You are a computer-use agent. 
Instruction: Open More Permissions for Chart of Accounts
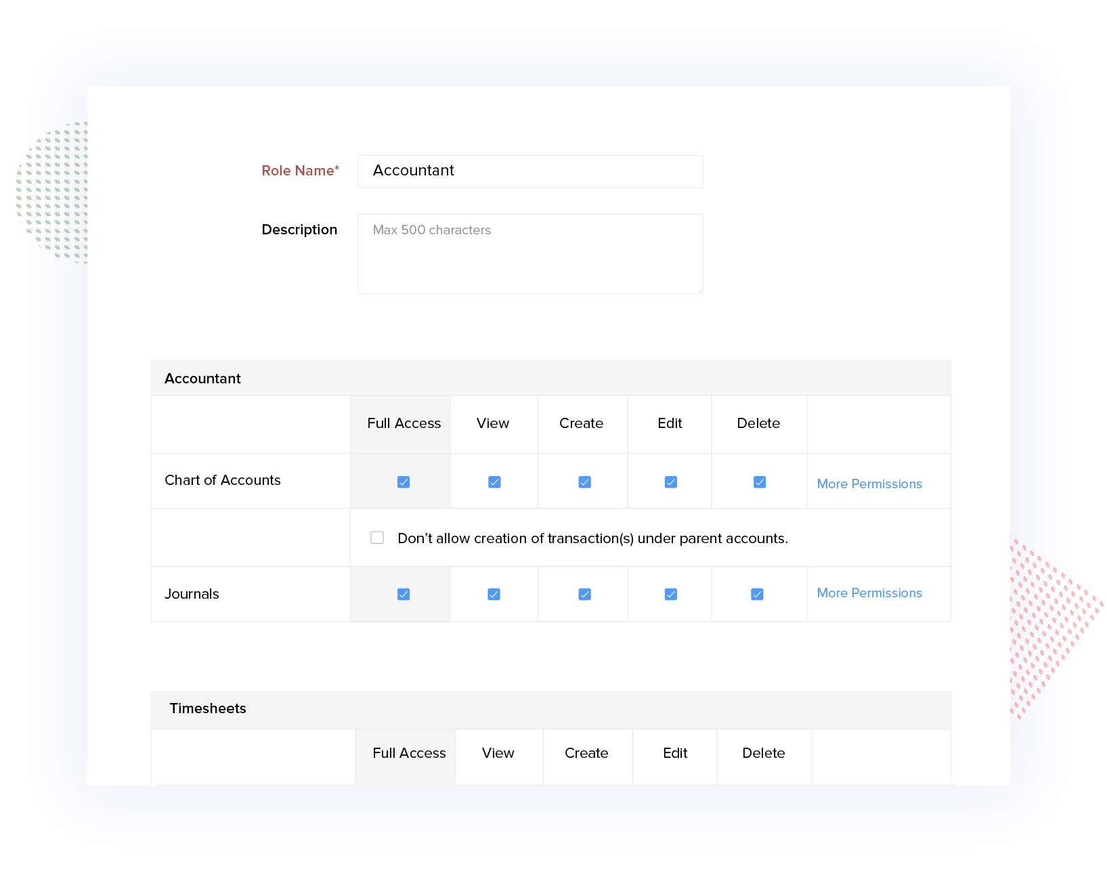point(869,484)
